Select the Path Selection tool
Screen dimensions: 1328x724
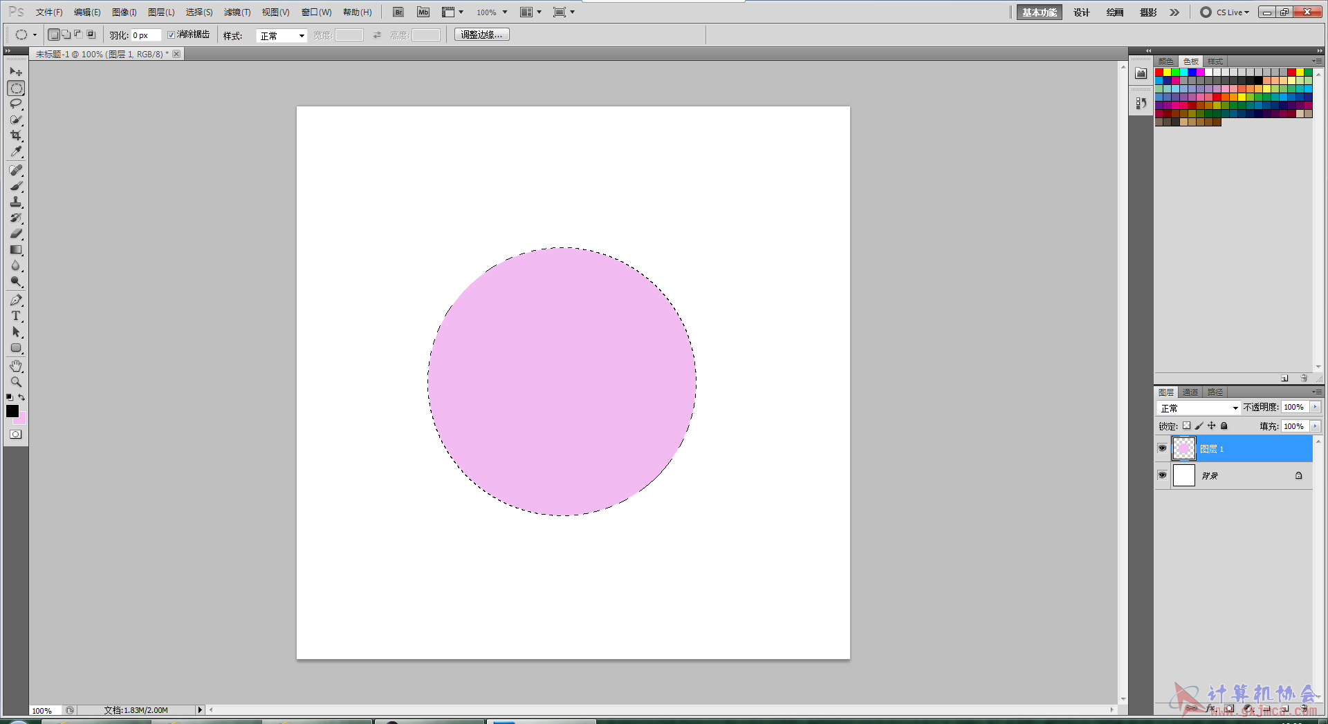coord(16,332)
